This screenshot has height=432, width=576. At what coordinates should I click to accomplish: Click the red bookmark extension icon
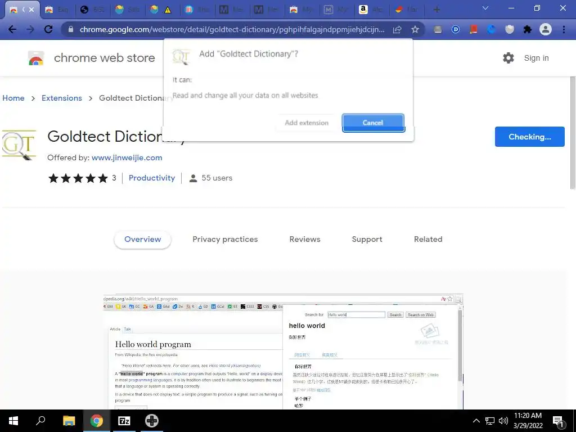coord(474,29)
